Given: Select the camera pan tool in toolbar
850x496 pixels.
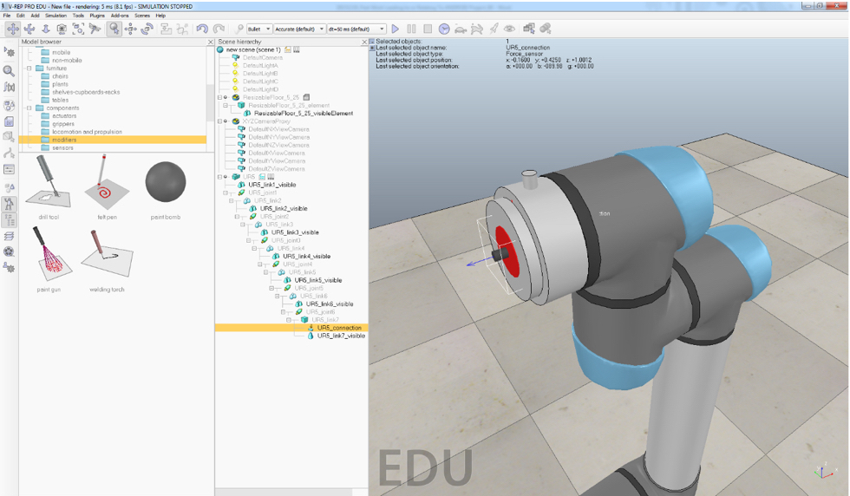Looking at the screenshot, I should coord(12,29).
